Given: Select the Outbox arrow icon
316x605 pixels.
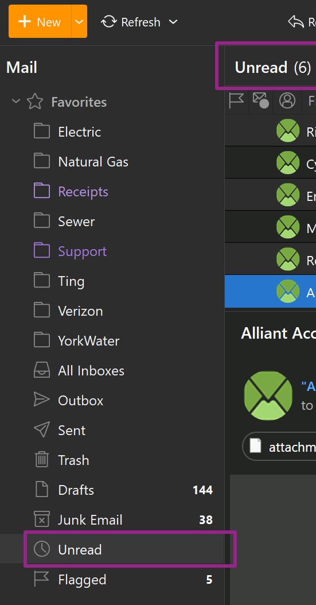Looking at the screenshot, I should tap(42, 400).
